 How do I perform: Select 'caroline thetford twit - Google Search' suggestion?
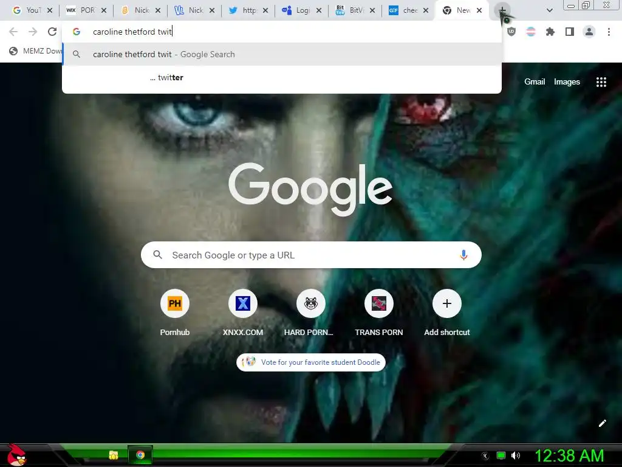(282, 54)
